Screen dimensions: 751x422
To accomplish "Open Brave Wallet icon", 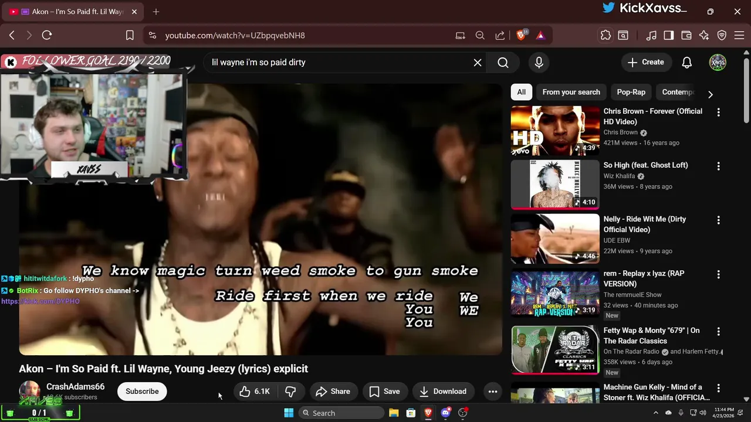I will [686, 35].
